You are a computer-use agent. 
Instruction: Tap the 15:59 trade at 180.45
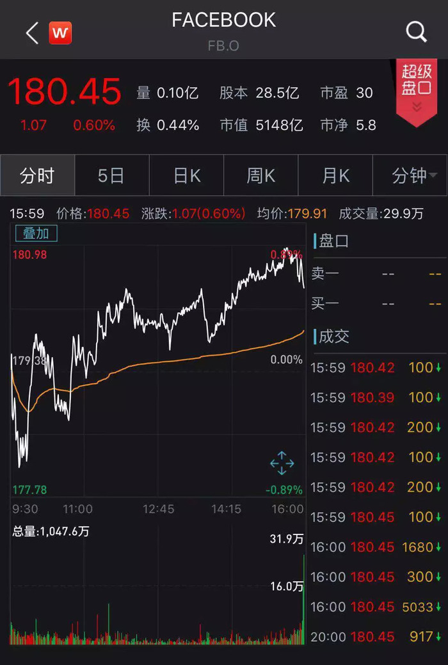point(377,517)
